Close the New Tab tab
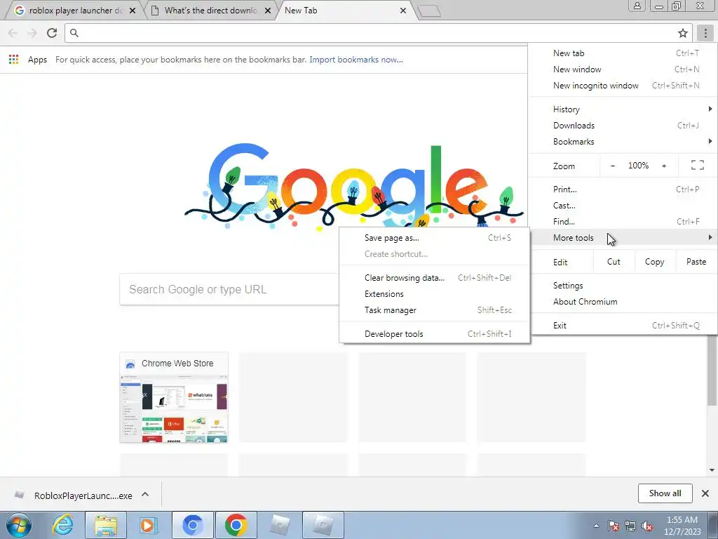718x539 pixels. (403, 10)
